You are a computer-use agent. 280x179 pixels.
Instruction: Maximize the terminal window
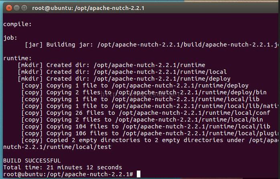24,8
